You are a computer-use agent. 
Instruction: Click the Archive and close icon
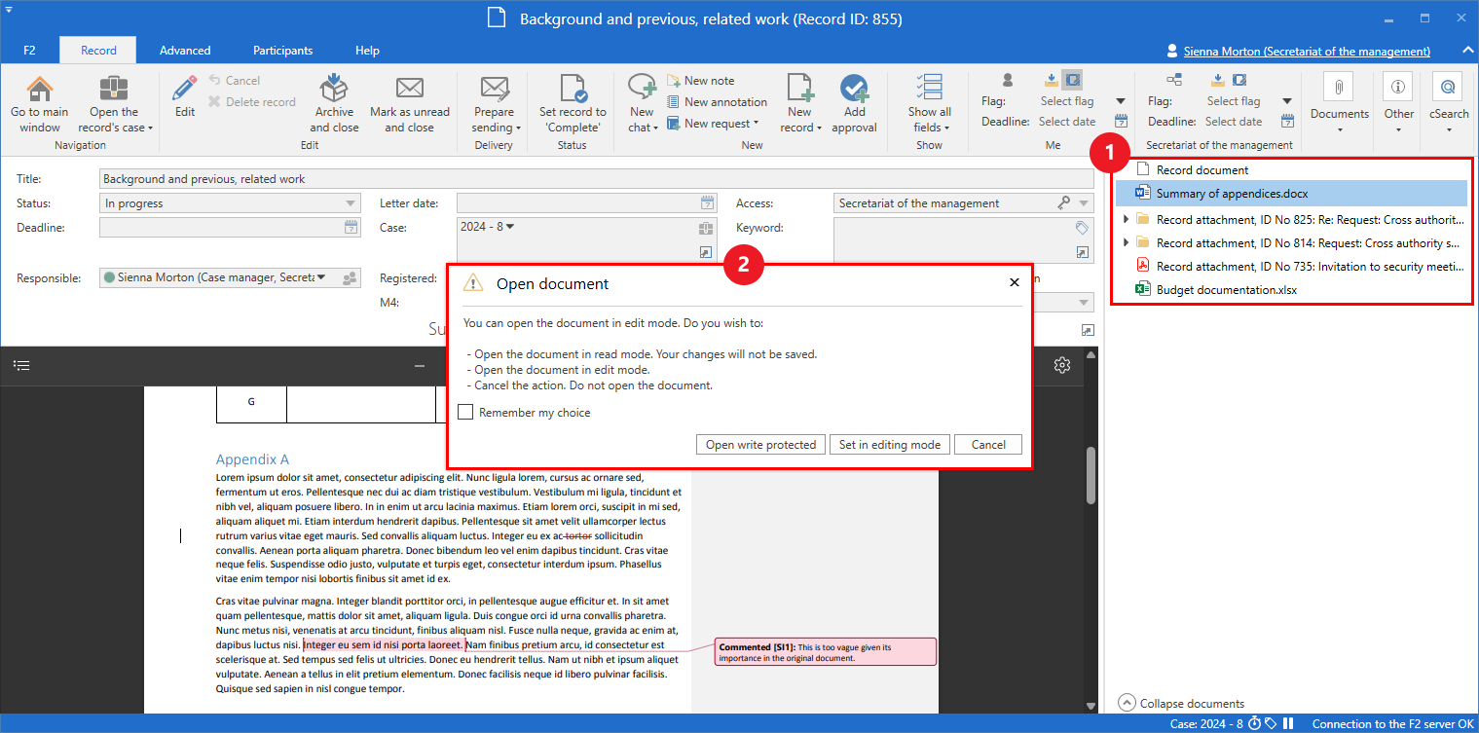(334, 90)
